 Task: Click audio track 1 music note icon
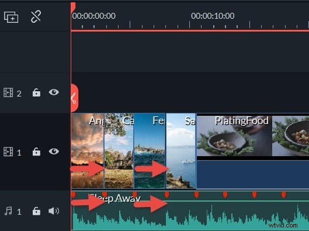(x=8, y=211)
